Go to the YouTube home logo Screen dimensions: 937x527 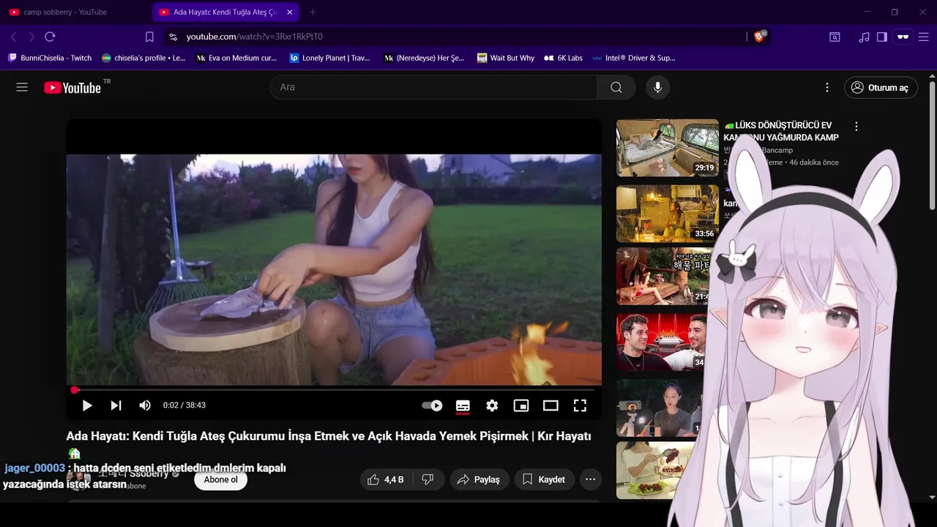[72, 88]
